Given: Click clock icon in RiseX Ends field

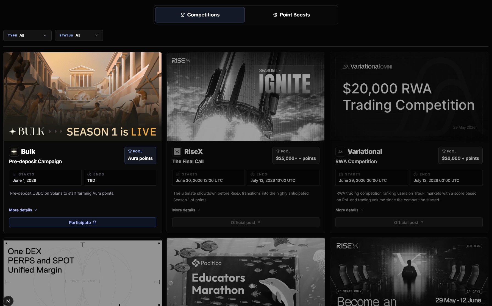Looking at the screenshot, I should [252, 174].
